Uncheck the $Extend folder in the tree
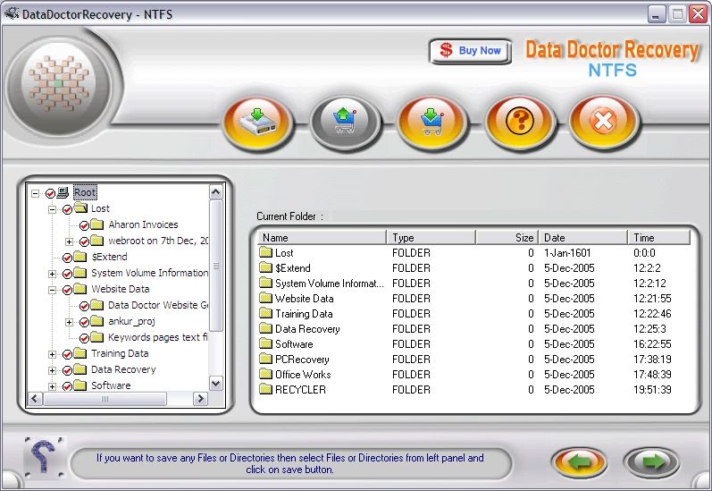The height and width of the screenshot is (491, 712). click(68, 258)
